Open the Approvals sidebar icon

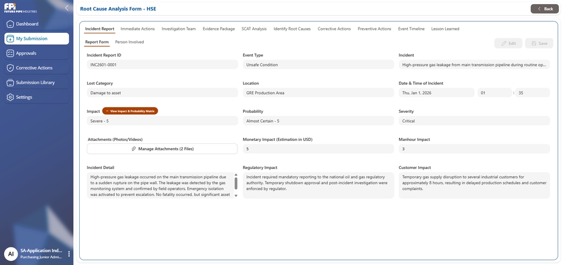tap(10, 53)
